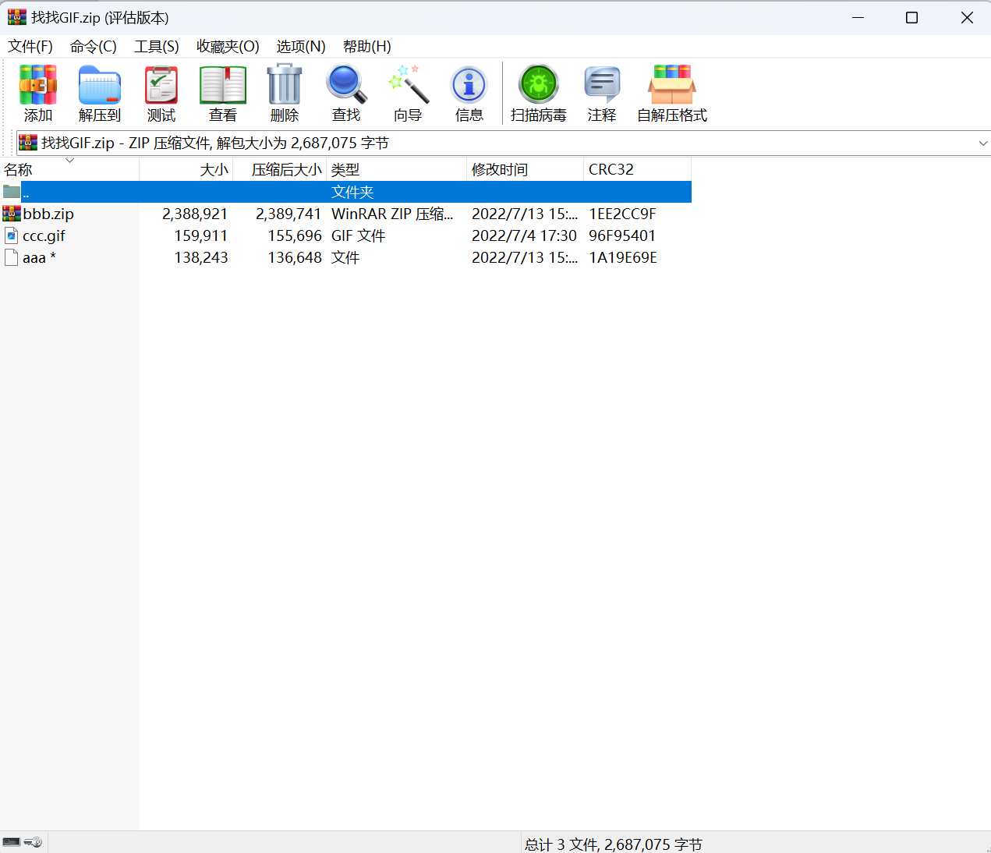Click size value 159,911
Viewport: 991px width, 853px height.
(201, 235)
